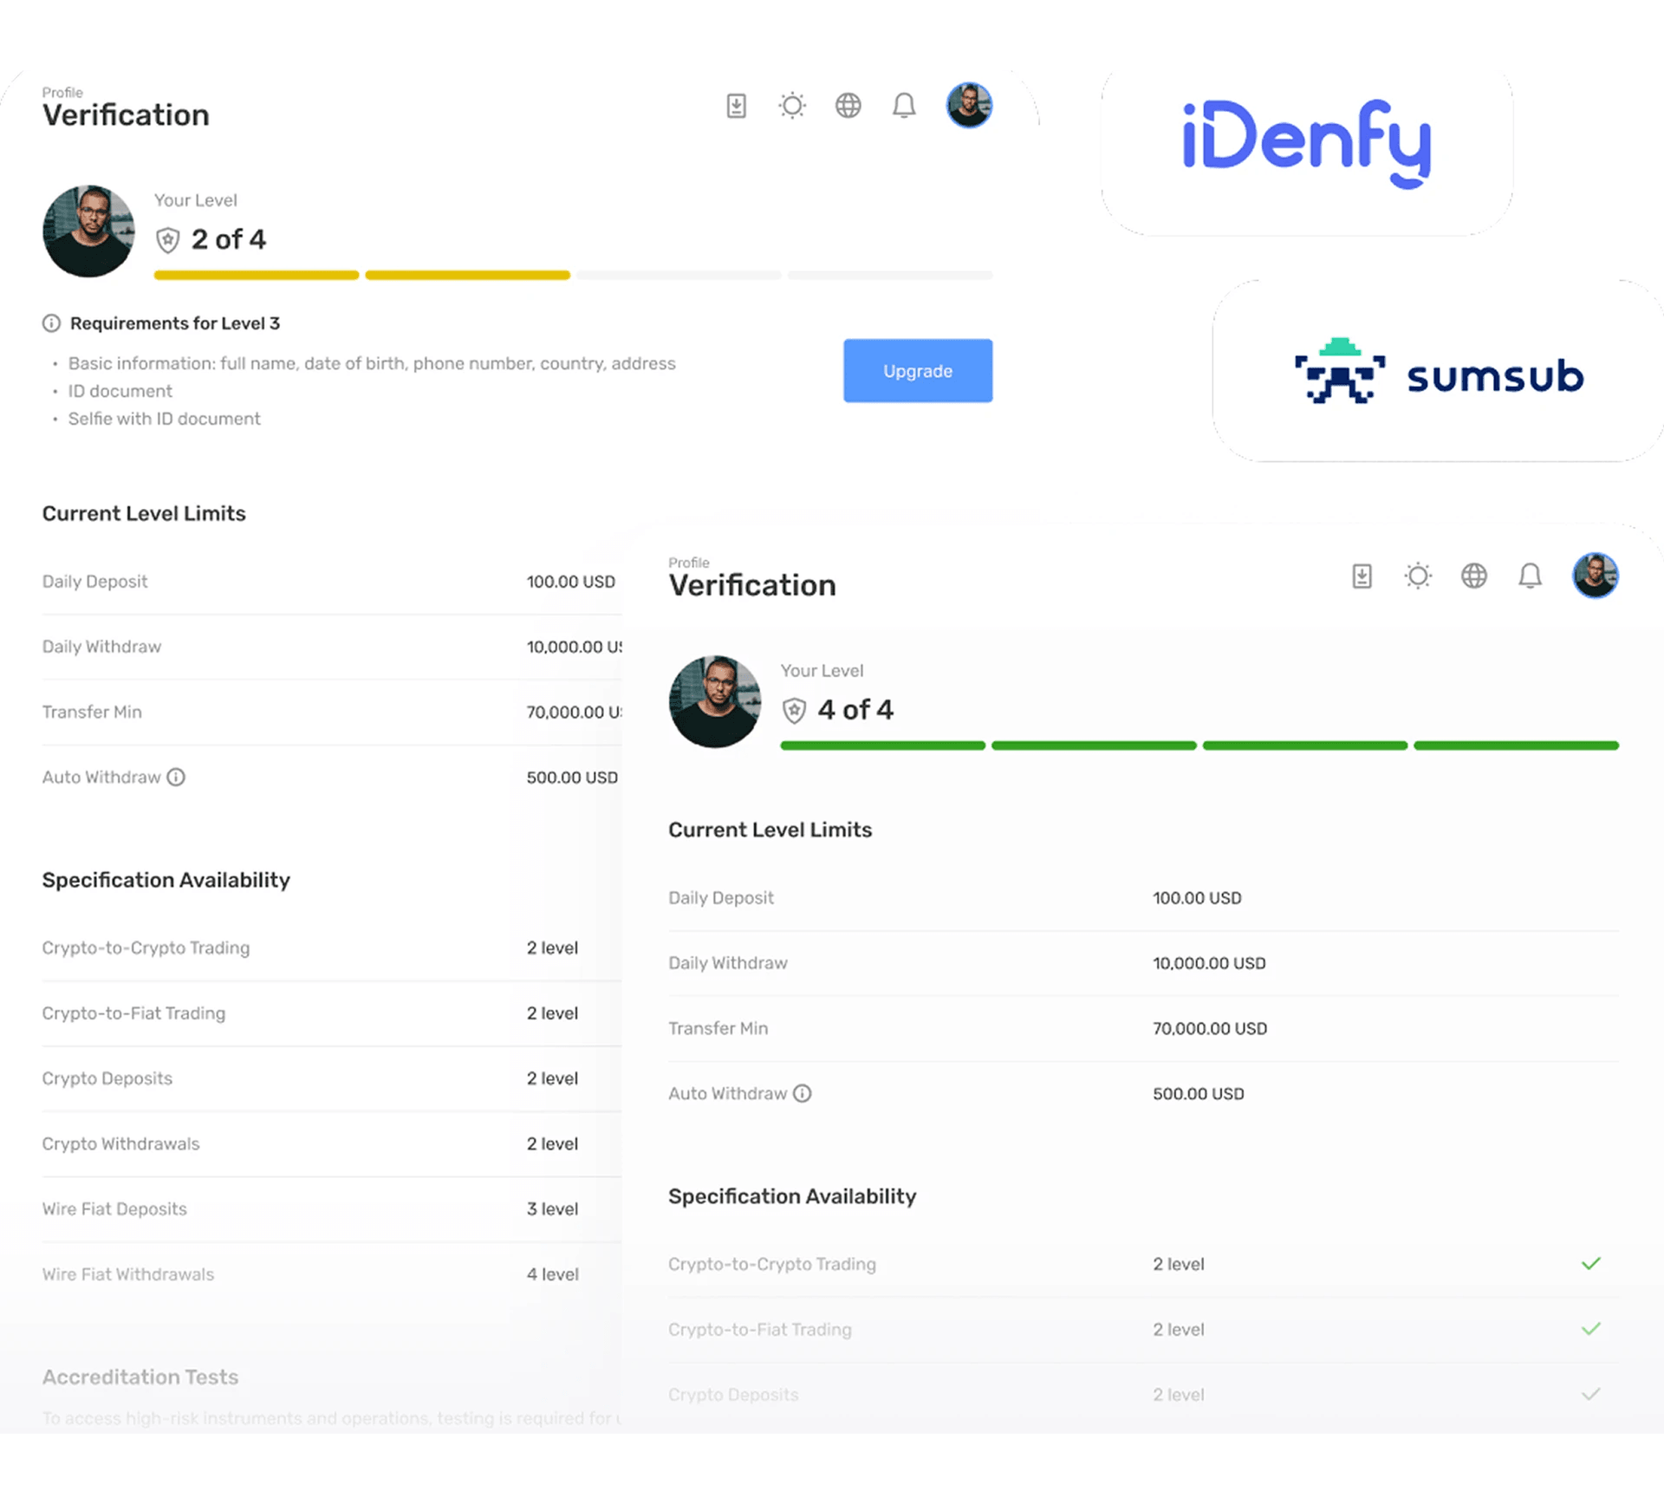Click info icon beside Requirements for Level 3
Viewport: 1664px width, 1504px height.
[51, 323]
